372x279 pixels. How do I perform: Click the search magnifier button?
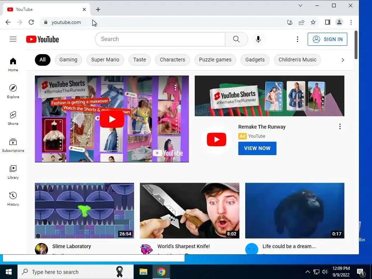(236, 39)
